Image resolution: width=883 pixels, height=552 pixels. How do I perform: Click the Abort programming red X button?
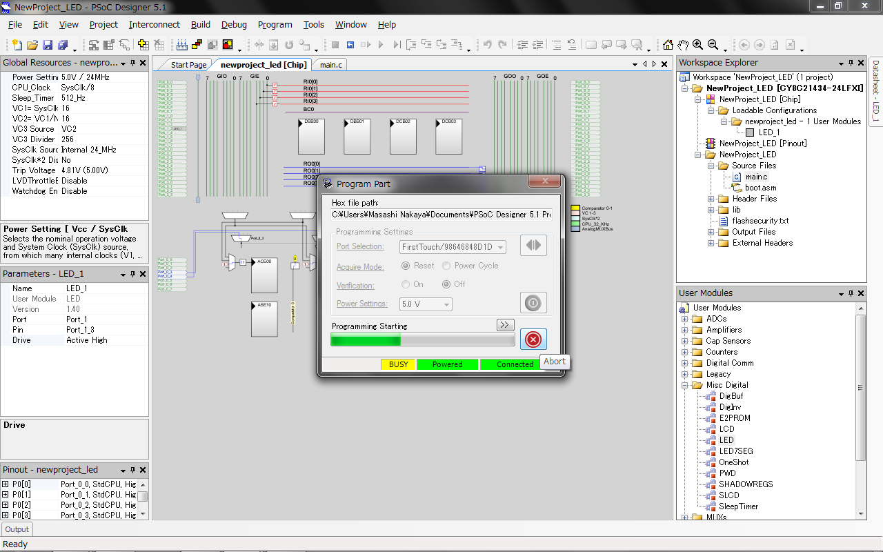[x=533, y=339]
